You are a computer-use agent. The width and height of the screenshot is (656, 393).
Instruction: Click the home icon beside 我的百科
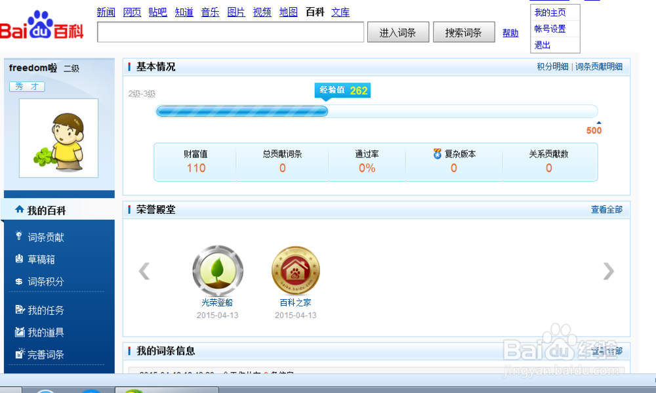19,209
